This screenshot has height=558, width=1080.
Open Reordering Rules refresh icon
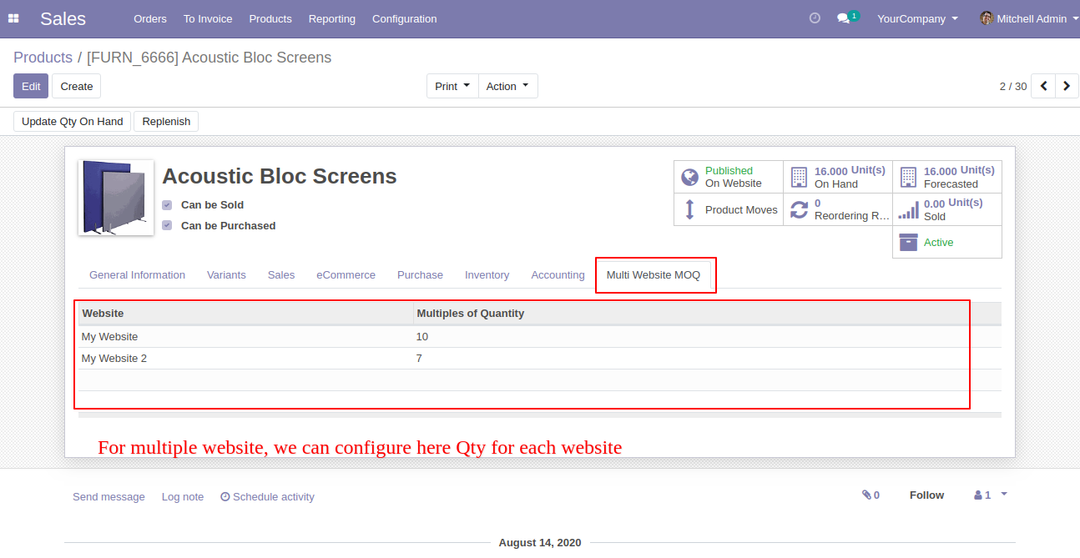[x=799, y=209]
